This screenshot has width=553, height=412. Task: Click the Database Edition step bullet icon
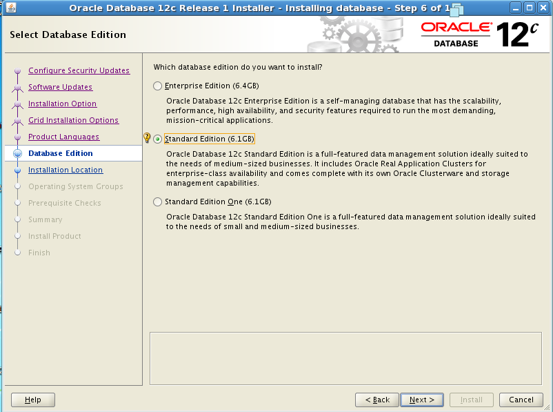(17, 153)
